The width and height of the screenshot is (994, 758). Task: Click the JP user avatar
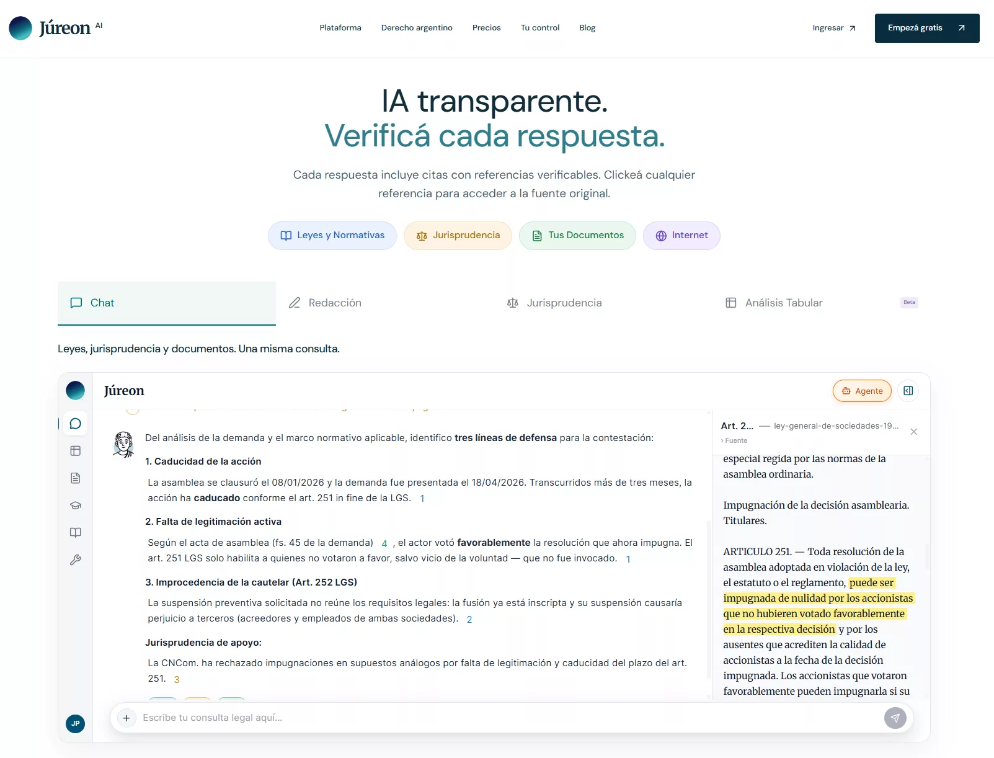click(x=76, y=723)
